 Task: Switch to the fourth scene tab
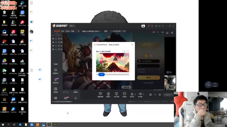pos(73,31)
